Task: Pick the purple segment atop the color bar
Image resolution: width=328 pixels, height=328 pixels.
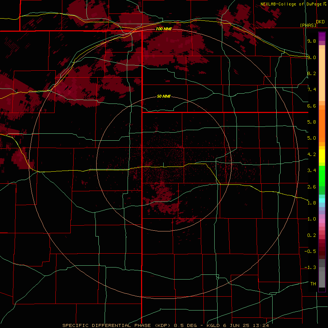Action: [x=322, y=36]
